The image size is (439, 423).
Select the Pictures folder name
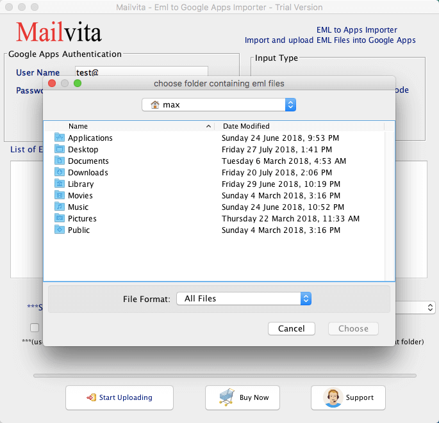pyautogui.click(x=82, y=218)
